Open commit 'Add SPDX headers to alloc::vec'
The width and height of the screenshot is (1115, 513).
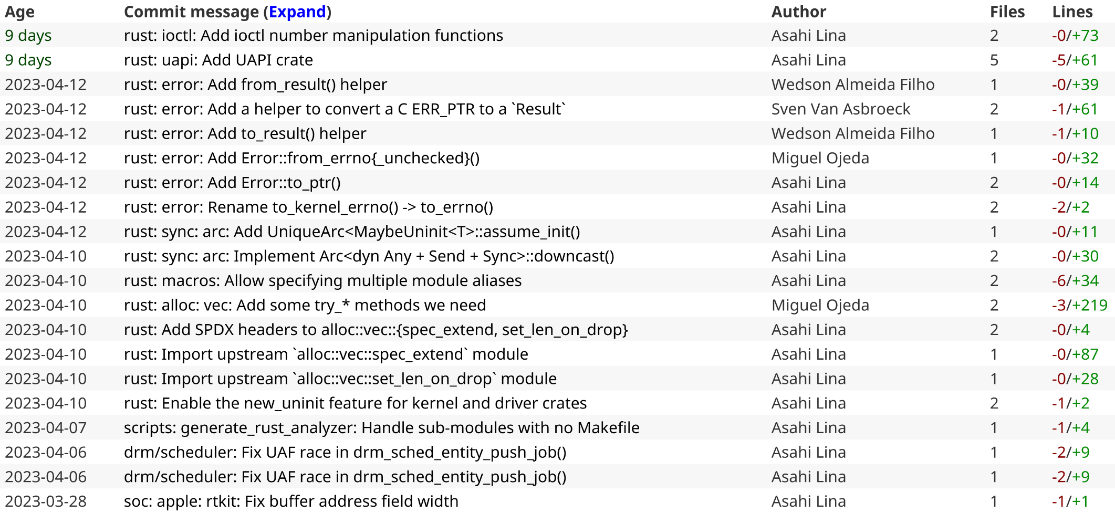[x=376, y=330]
